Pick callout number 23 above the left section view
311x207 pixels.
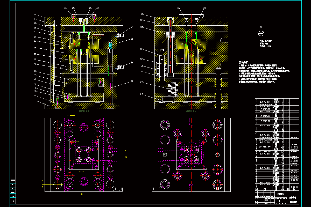tap(97, 8)
